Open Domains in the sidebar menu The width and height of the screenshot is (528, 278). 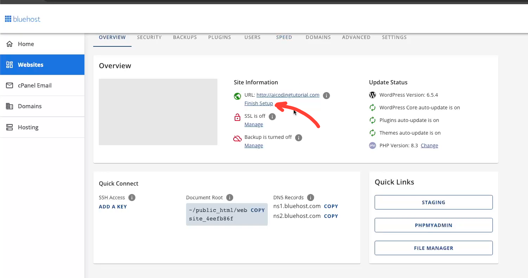pos(42,106)
